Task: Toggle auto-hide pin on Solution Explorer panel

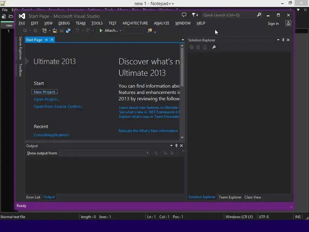Action: coord(283,40)
